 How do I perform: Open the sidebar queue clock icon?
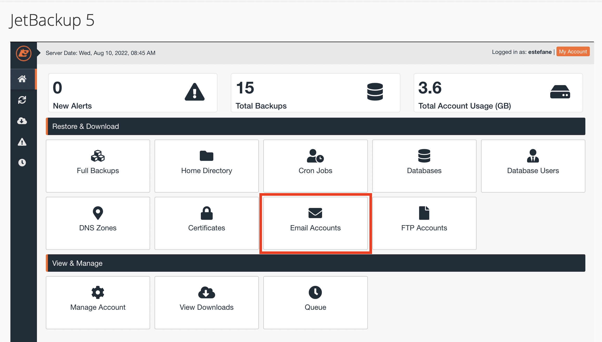[x=22, y=163]
